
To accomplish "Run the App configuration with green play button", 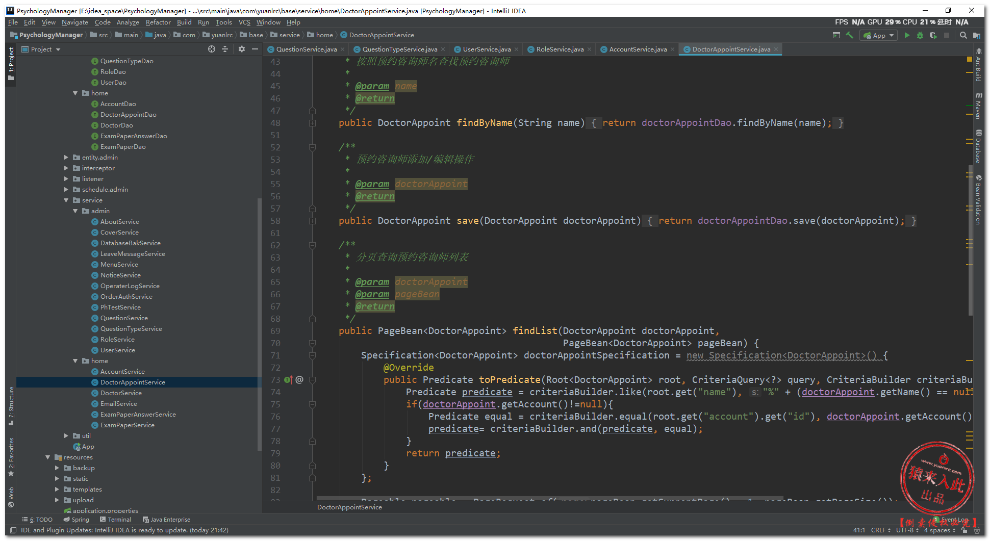I will (x=906, y=35).
